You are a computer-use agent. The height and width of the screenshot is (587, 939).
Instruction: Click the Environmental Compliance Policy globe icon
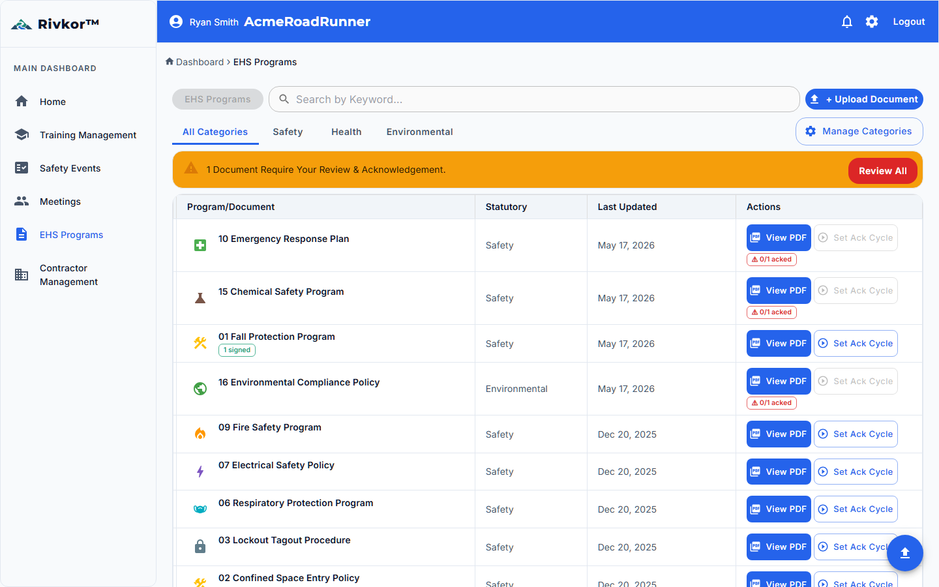pos(200,389)
